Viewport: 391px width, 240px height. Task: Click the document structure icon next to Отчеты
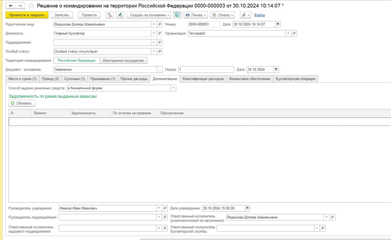[x=177, y=15]
